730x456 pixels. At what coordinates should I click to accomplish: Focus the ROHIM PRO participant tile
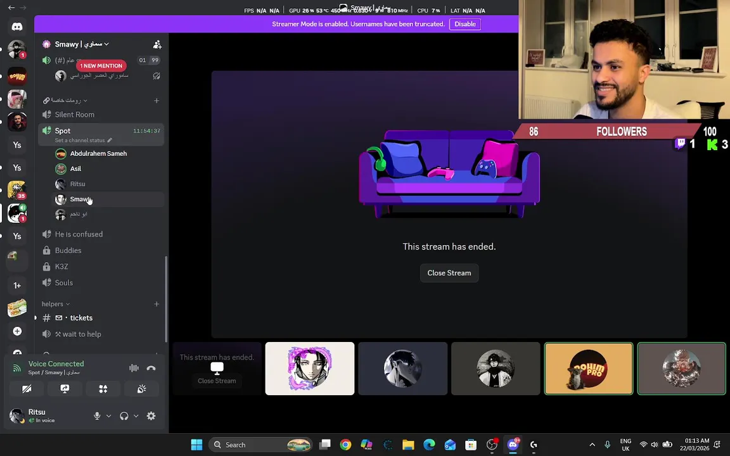coord(589,369)
